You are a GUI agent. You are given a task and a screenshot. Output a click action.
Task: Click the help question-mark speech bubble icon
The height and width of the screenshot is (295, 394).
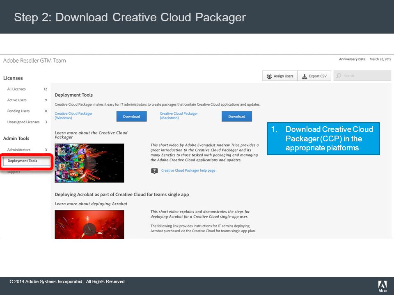point(154,171)
